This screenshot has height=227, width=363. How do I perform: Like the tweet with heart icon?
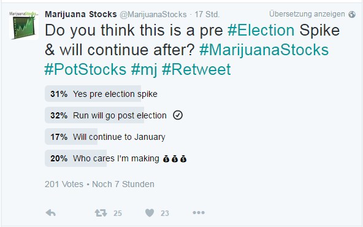(x=150, y=213)
